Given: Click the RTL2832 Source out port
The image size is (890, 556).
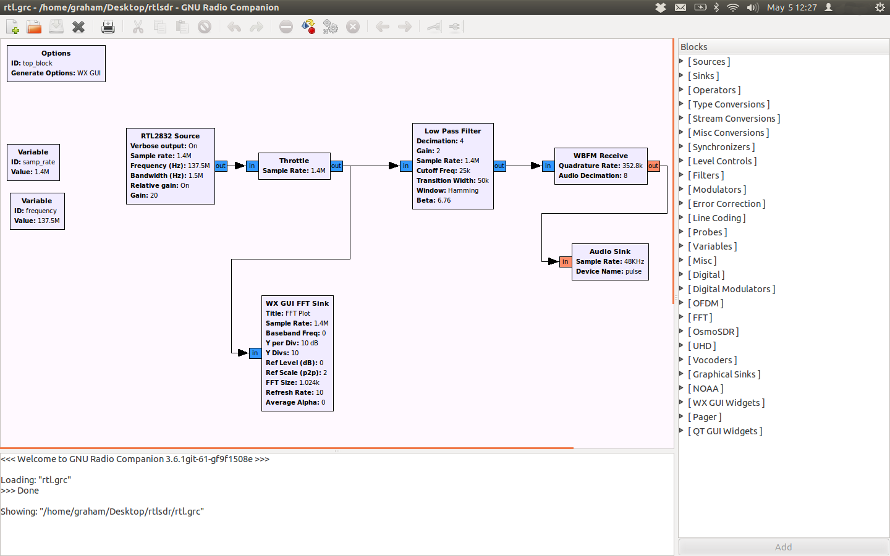Looking at the screenshot, I should 221,166.
